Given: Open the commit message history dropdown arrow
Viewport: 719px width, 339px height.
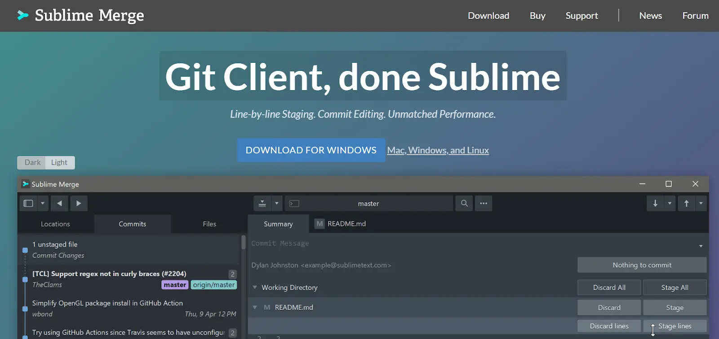Looking at the screenshot, I should click(701, 246).
